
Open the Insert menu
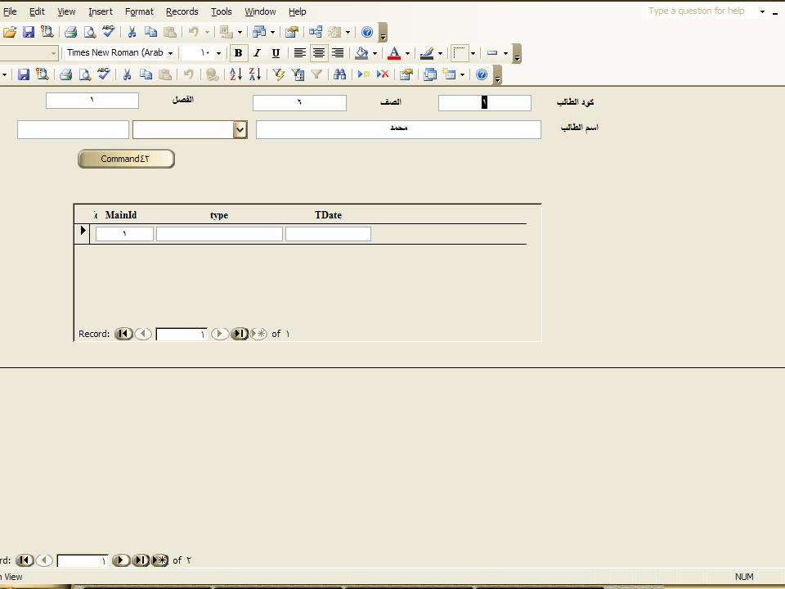click(101, 11)
